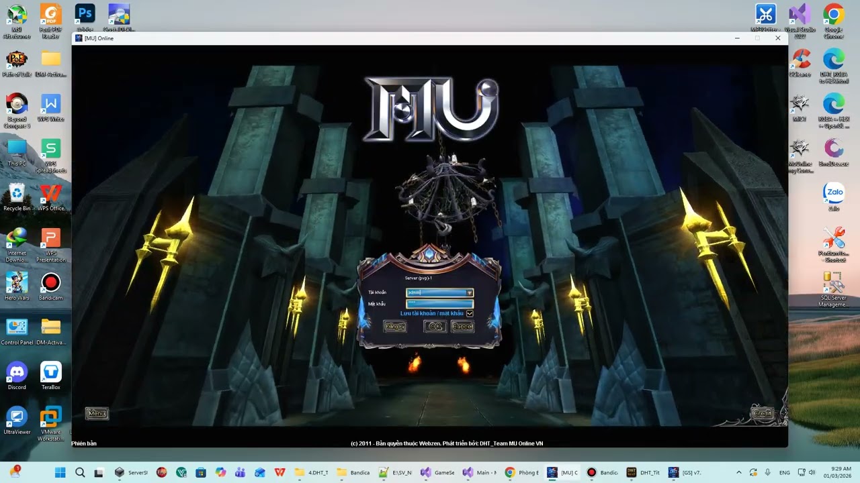Image resolution: width=860 pixels, height=483 pixels.
Task: Launch CCleaner from the desktop
Action: click(x=800, y=64)
